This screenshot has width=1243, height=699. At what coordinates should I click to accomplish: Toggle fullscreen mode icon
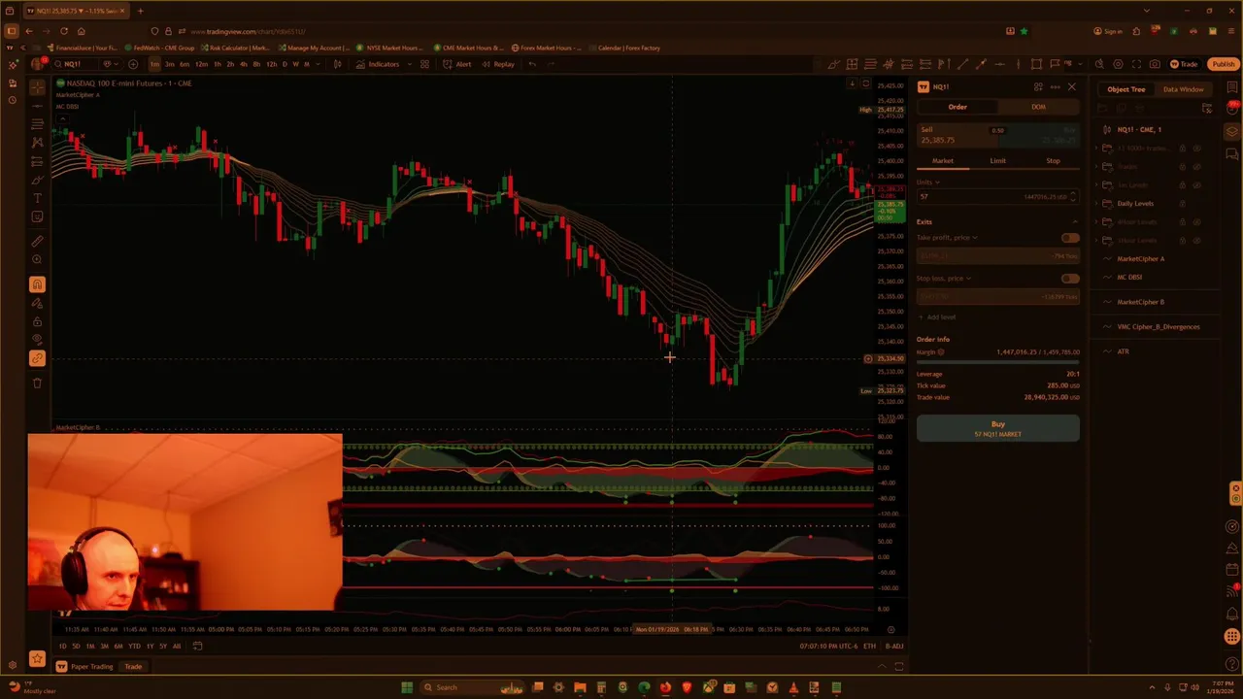1136,64
